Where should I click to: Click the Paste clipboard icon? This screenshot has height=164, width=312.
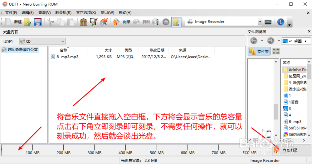point(71,22)
